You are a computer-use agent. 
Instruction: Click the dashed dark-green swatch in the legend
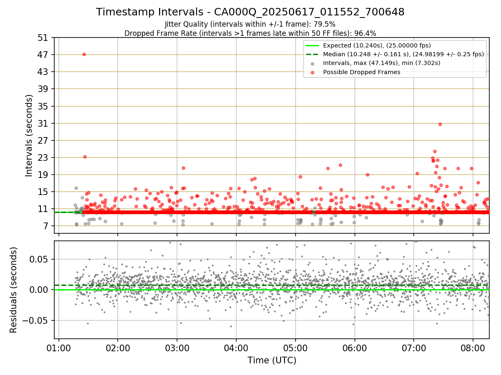pos(312,54)
